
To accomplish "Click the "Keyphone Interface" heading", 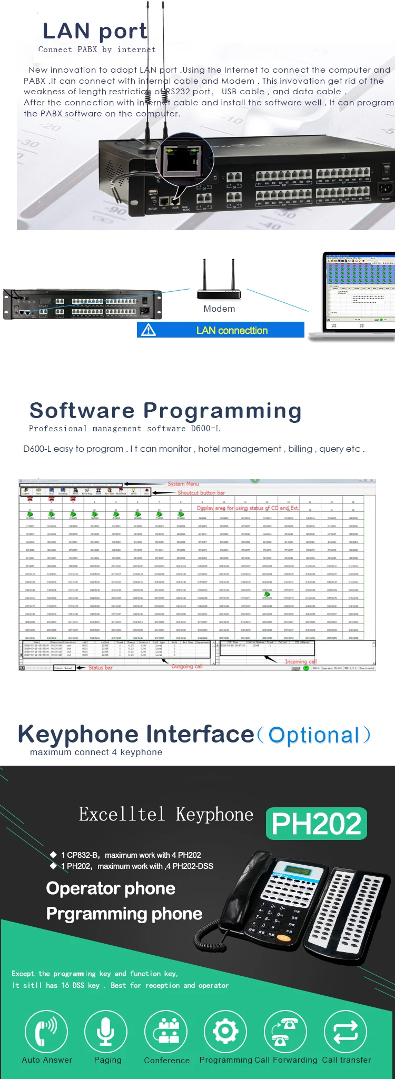I will [136, 734].
